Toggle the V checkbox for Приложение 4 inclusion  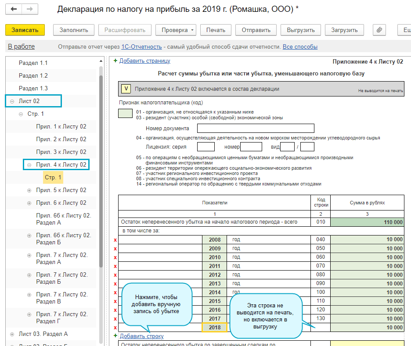(126, 89)
